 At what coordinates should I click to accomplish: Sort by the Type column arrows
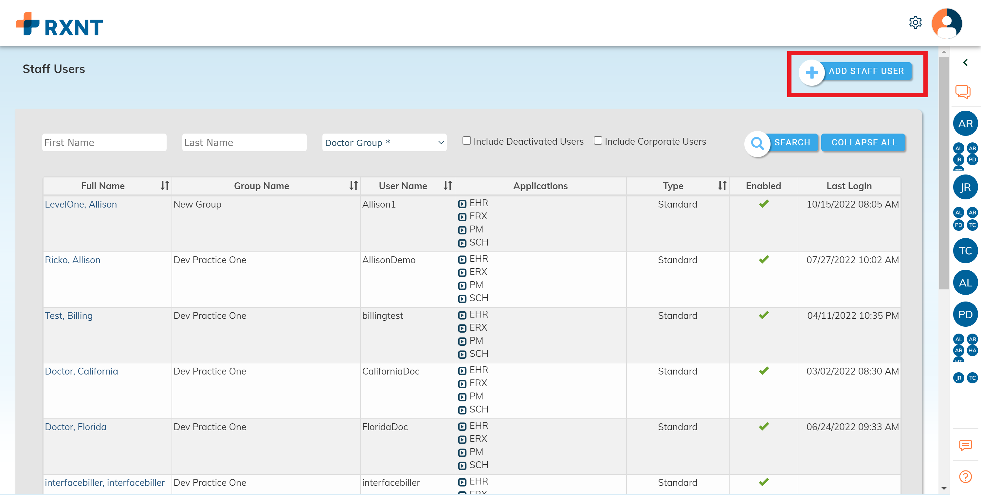(x=722, y=185)
